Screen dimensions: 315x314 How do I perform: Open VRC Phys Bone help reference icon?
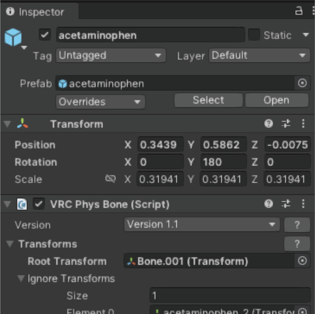pyautogui.click(x=269, y=204)
